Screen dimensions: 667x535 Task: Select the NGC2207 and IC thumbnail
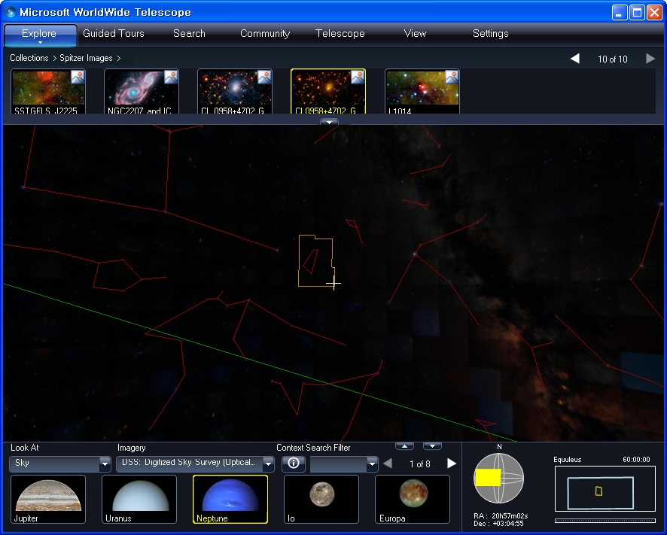[x=142, y=91]
